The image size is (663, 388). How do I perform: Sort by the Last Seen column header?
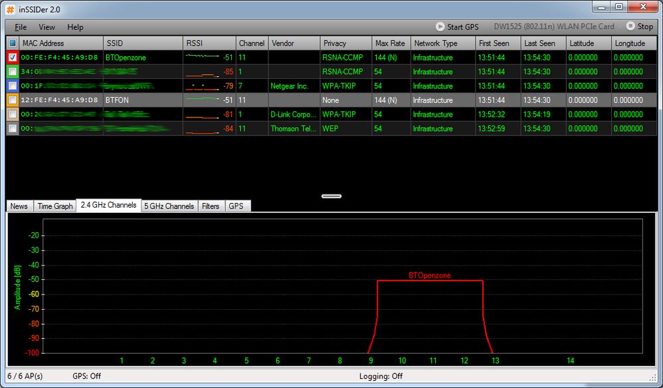543,43
